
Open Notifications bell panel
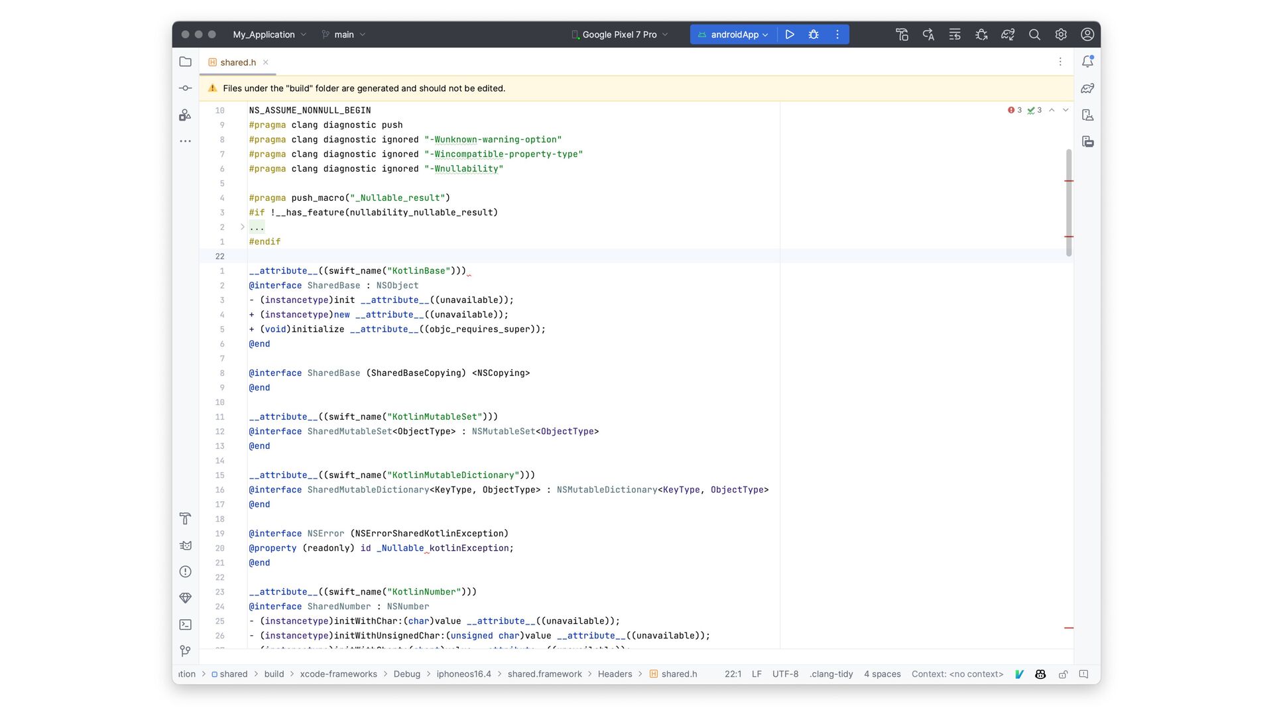click(1087, 62)
